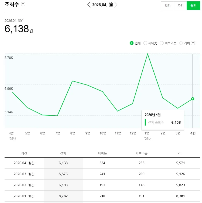Click the 6,193 total value cell

click(63, 185)
